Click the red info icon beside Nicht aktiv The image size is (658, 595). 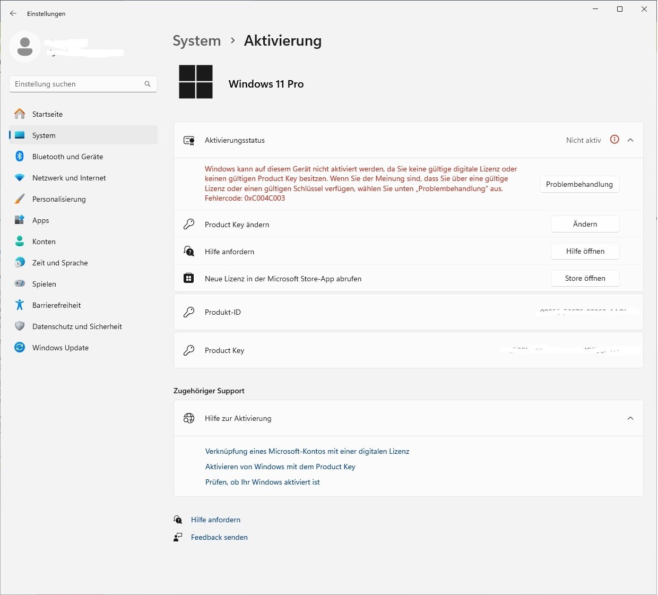614,140
